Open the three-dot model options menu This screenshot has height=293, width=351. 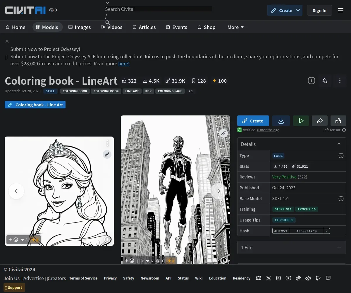click(x=340, y=81)
